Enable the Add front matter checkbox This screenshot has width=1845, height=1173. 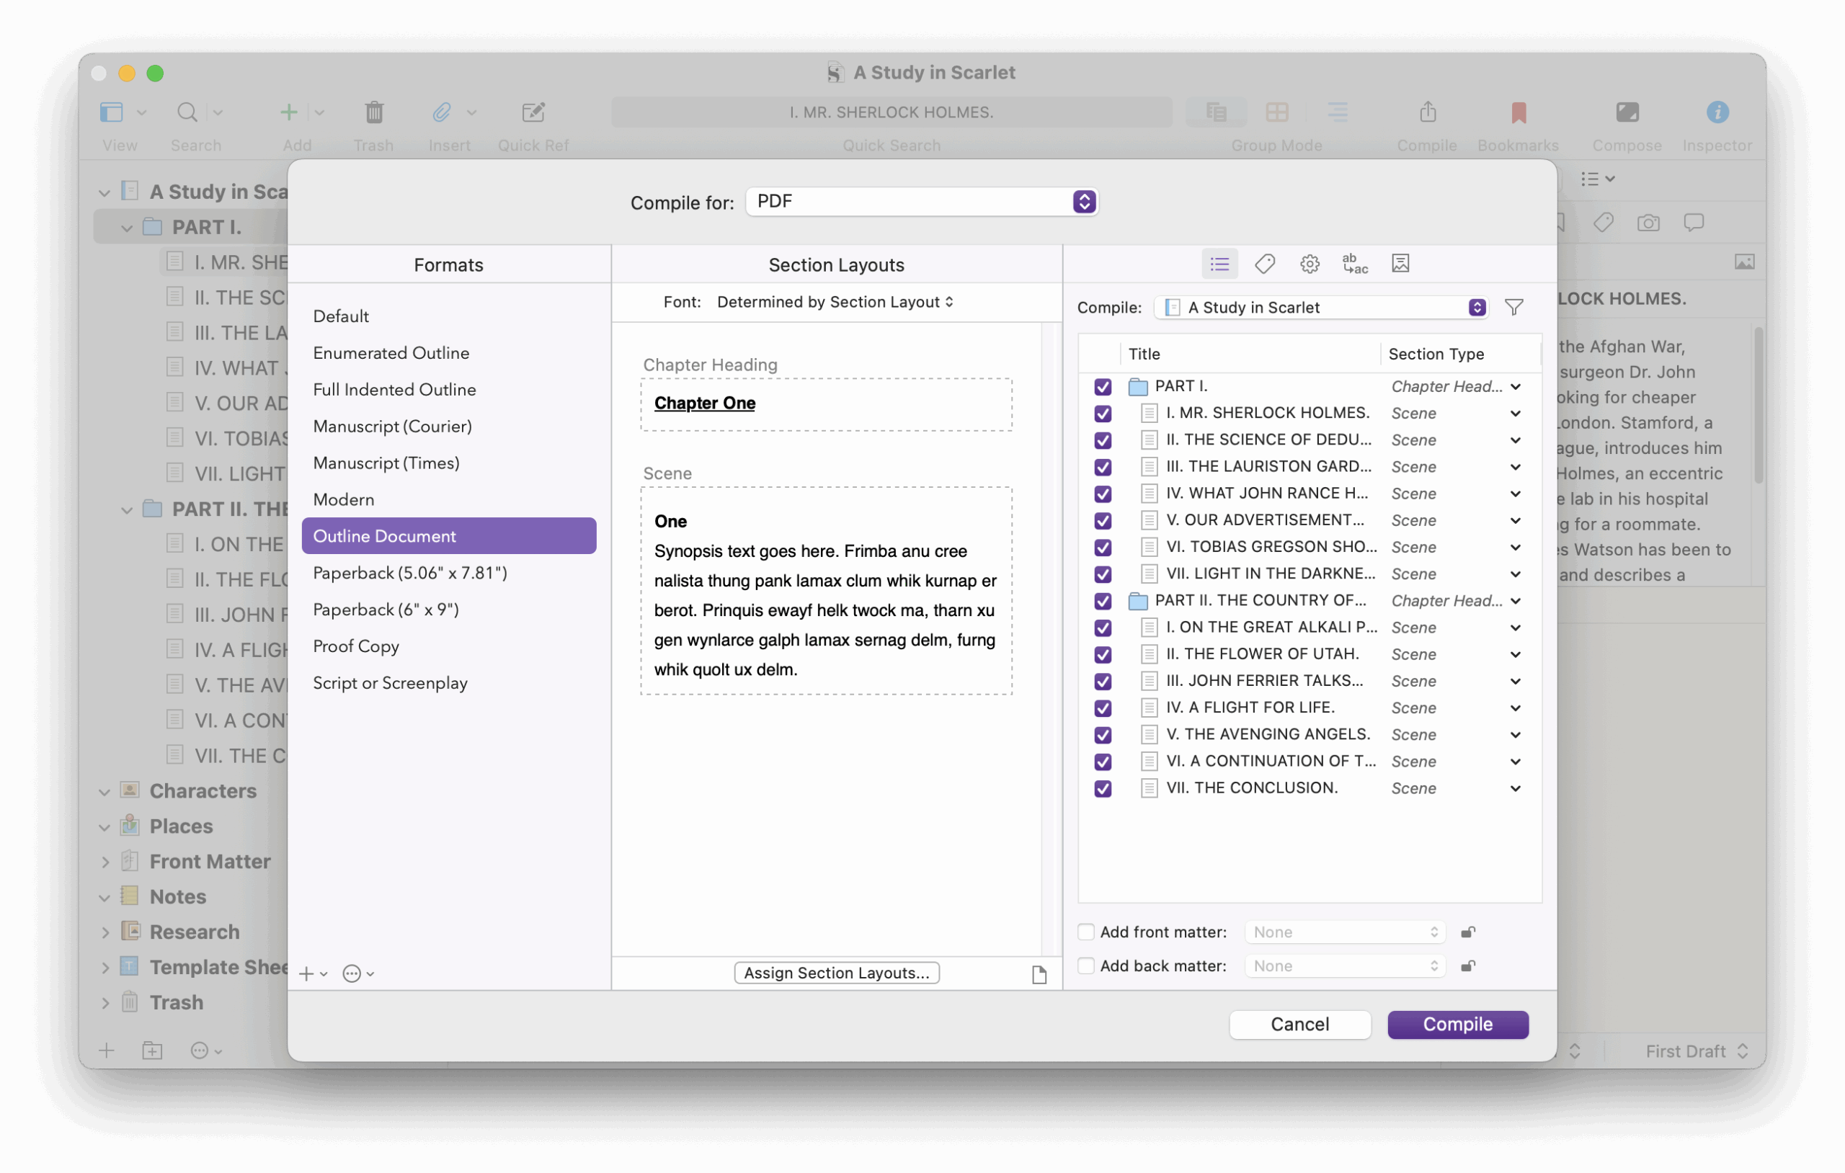pyautogui.click(x=1085, y=932)
